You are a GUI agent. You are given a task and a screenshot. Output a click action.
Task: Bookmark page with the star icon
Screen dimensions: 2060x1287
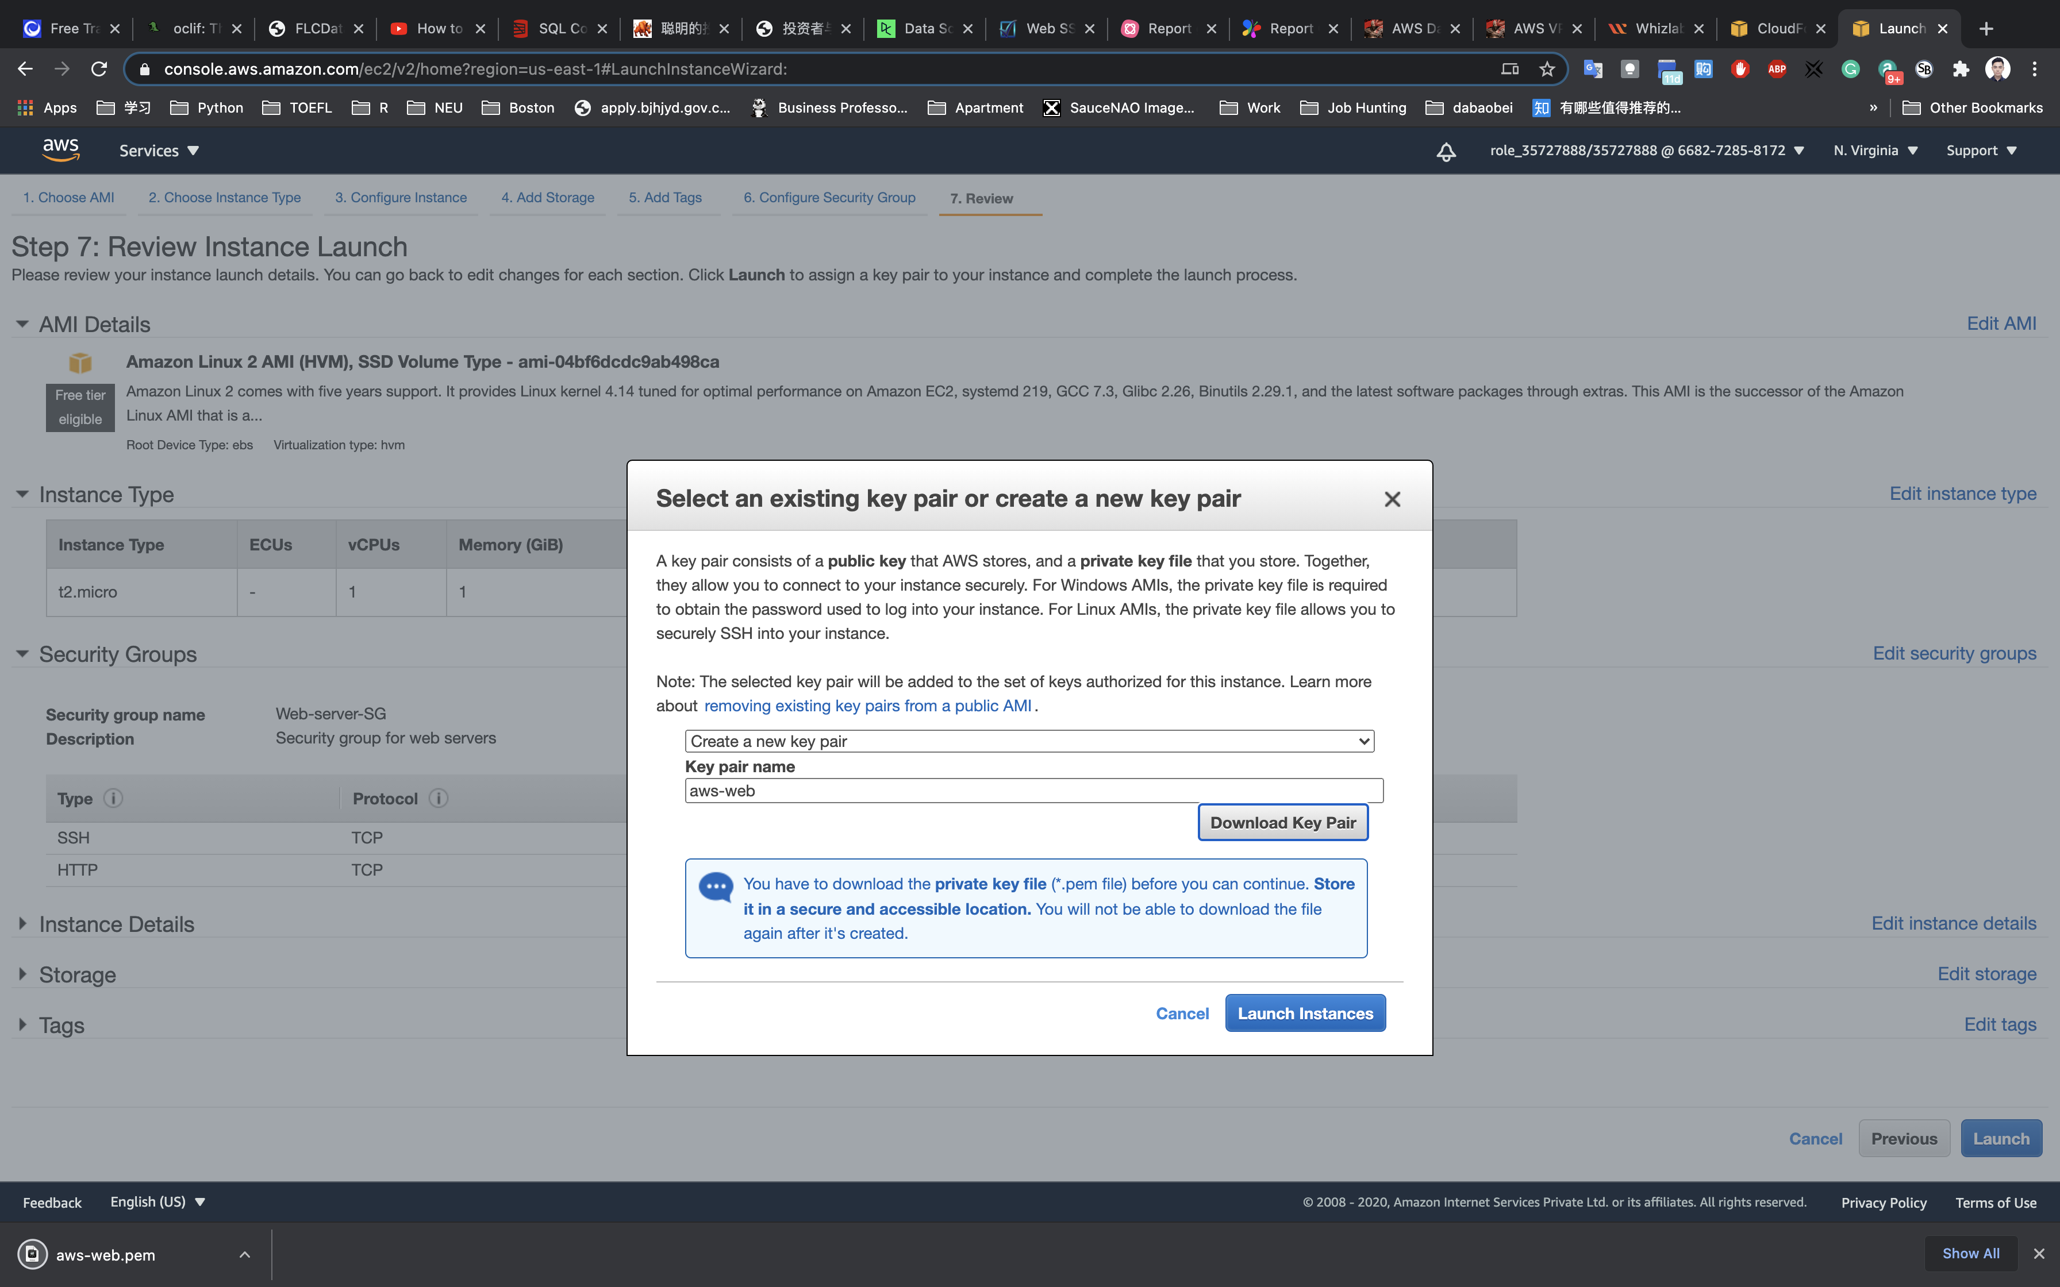(x=1547, y=69)
